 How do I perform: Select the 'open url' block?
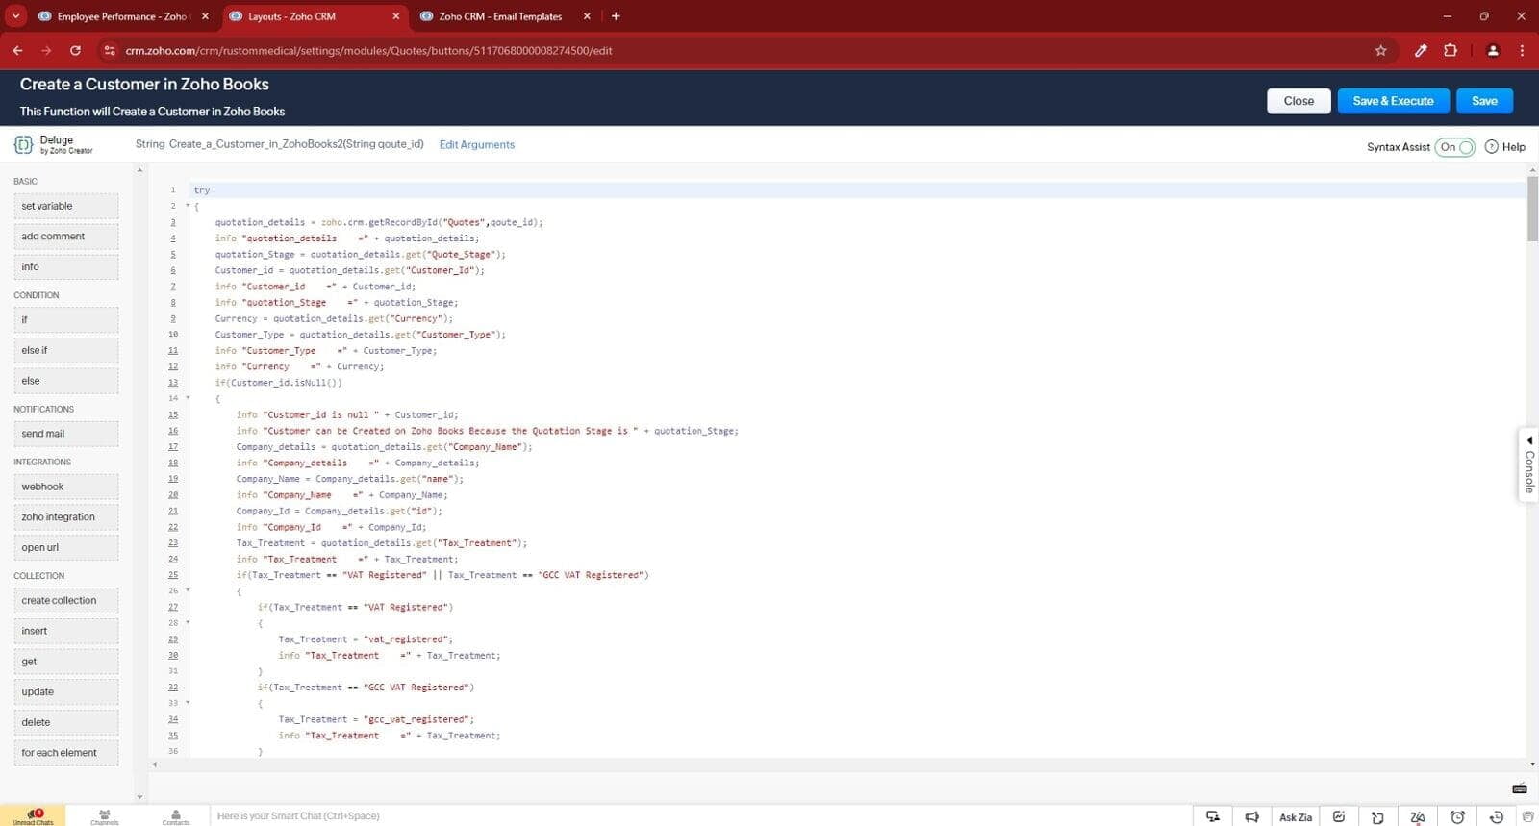tap(65, 548)
